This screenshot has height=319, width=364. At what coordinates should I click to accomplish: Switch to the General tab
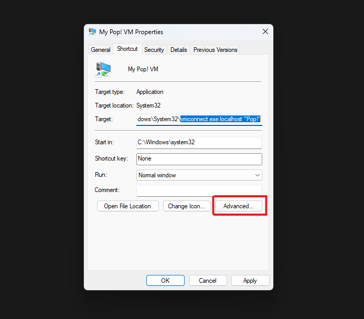101,50
